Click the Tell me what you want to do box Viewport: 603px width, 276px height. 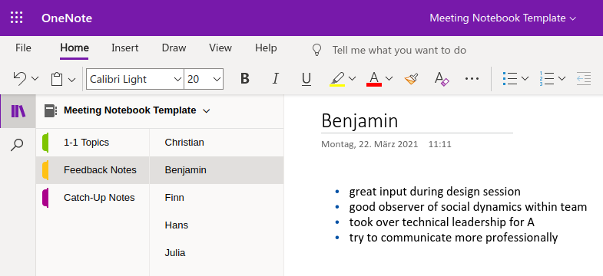tap(399, 51)
